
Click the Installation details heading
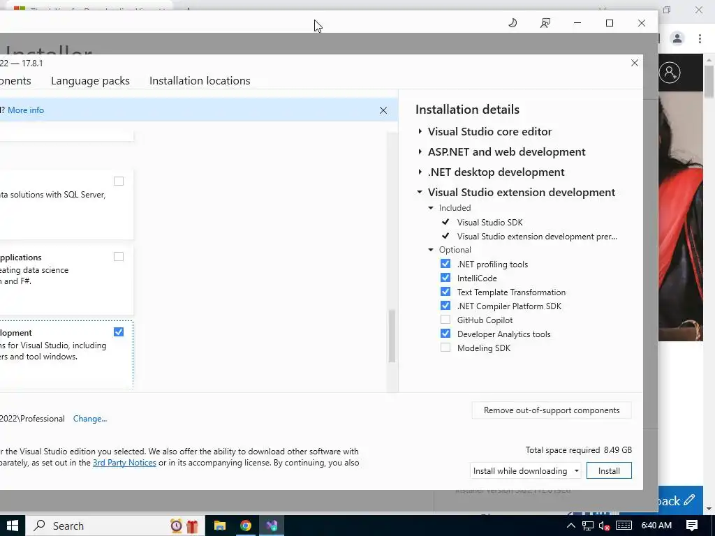tap(467, 110)
